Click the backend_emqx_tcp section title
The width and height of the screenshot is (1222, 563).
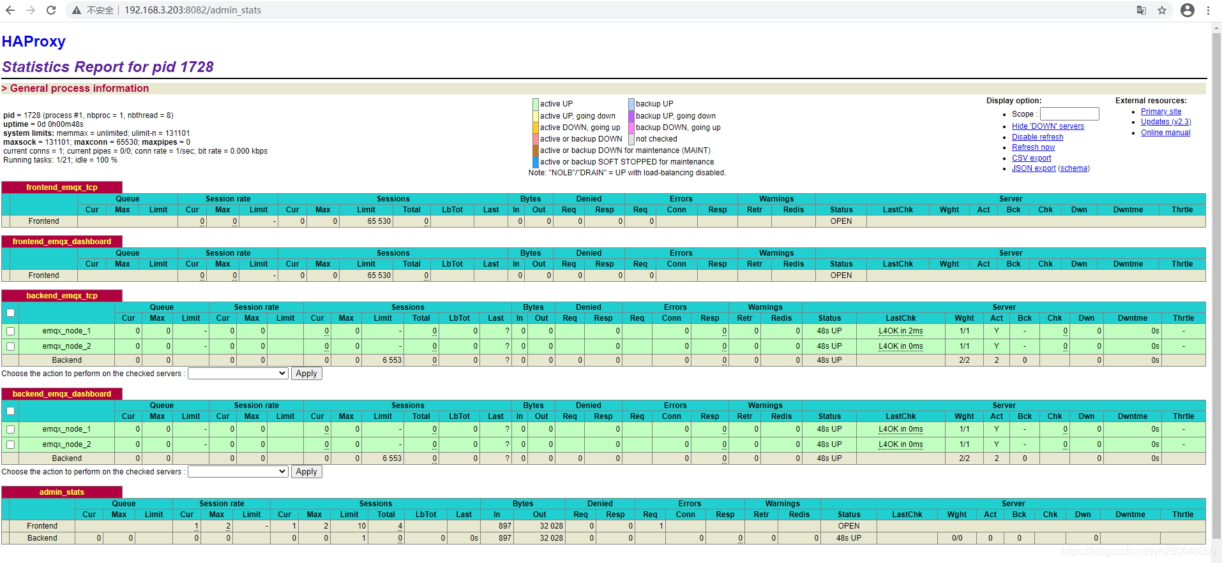click(x=62, y=296)
